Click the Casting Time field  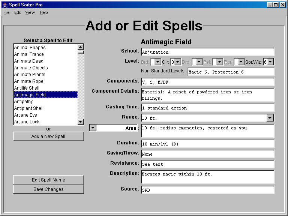pos(207,108)
